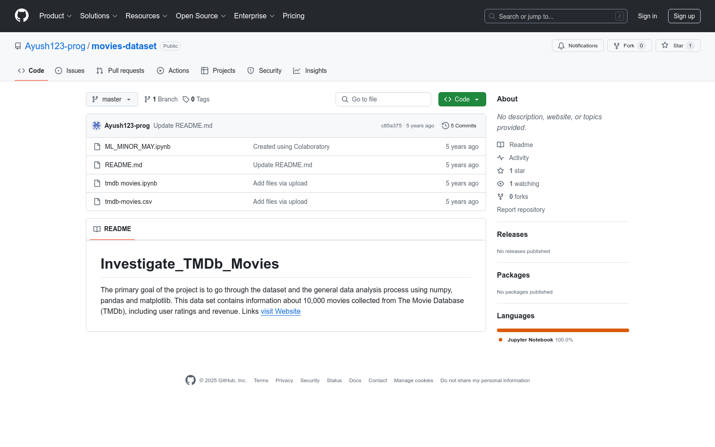Click the Go to file search box
This screenshot has height=447, width=715.
pos(383,99)
